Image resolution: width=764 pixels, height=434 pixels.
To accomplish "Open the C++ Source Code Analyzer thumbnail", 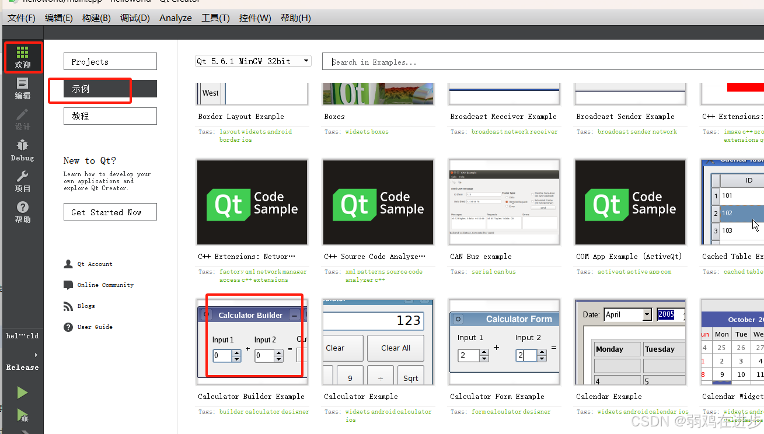I will (x=378, y=202).
